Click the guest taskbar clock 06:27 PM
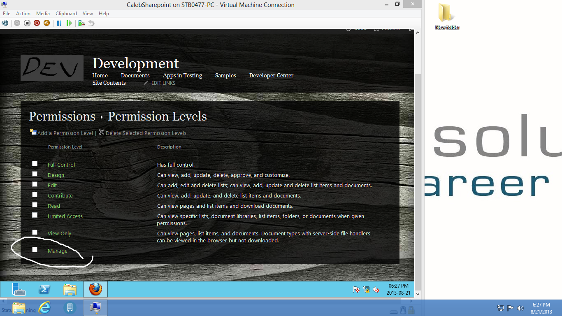Image resolution: width=562 pixels, height=316 pixels. pos(398,289)
